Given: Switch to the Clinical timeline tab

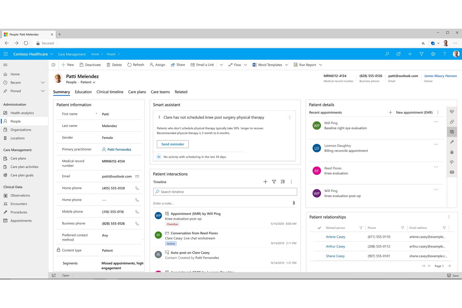Looking at the screenshot, I should tap(110, 92).
